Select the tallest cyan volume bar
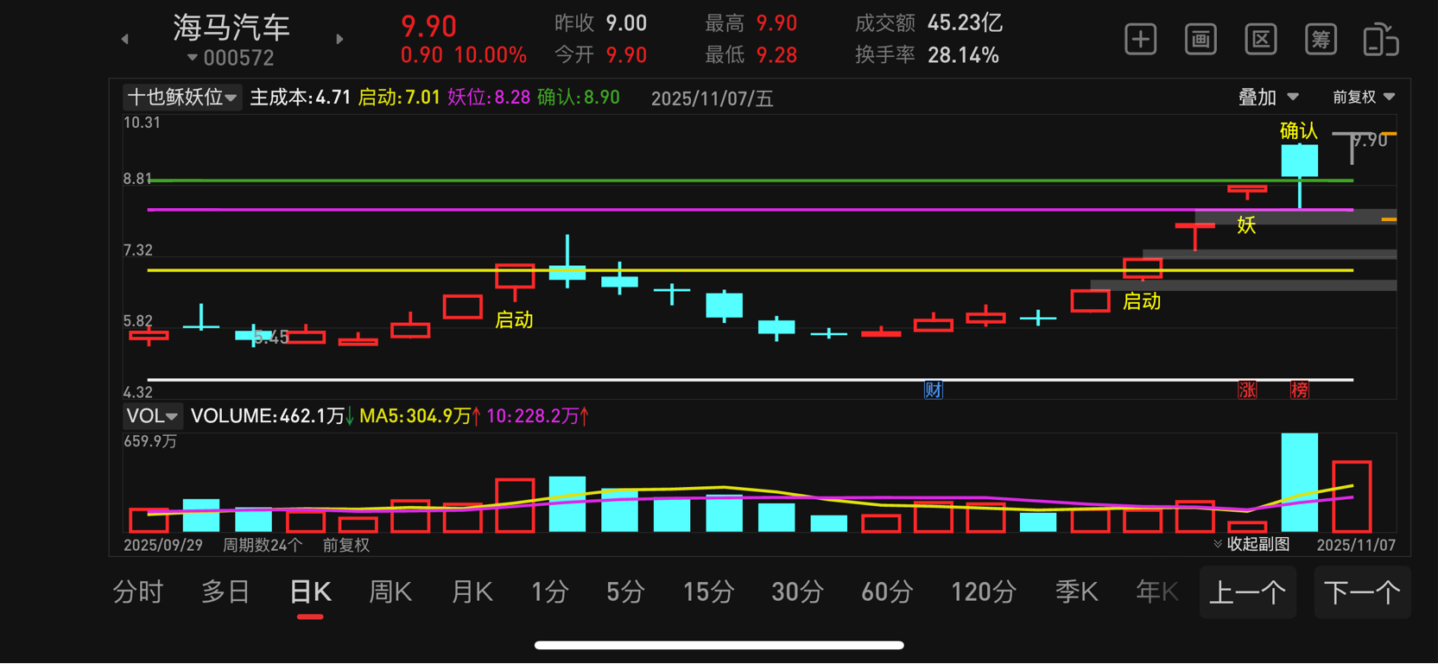Screen dimensions: 1438x664 1299,483
